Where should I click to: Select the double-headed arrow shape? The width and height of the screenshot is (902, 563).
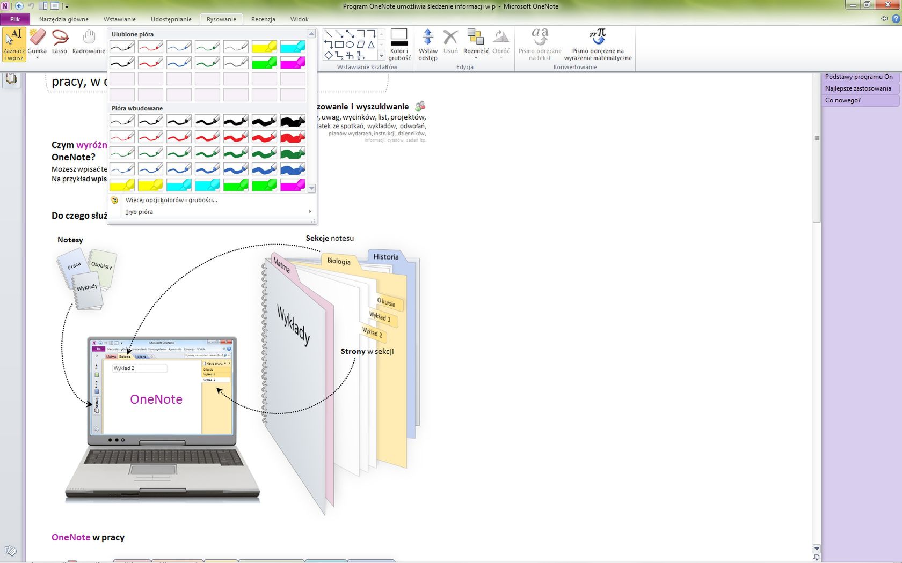click(x=350, y=34)
